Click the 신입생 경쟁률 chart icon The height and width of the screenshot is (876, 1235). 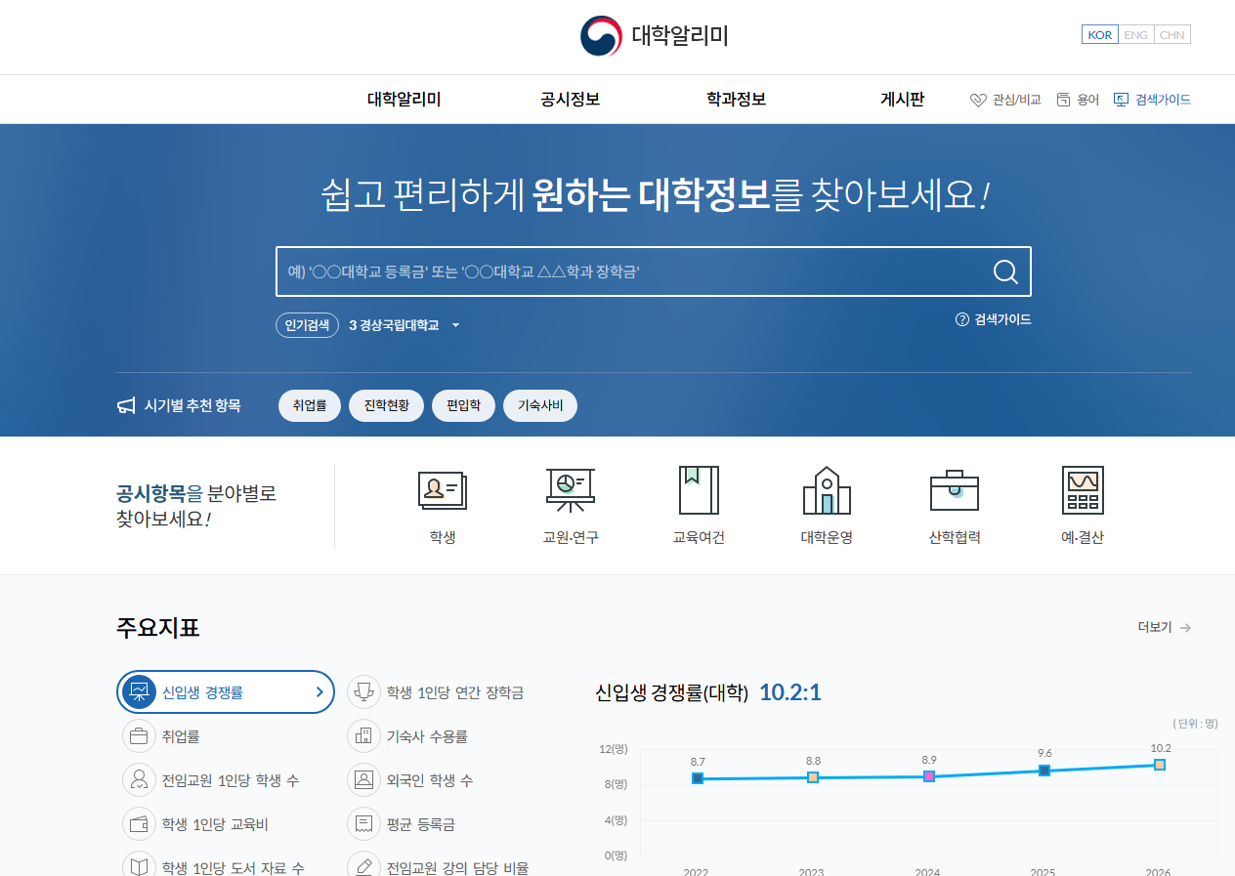tap(139, 692)
